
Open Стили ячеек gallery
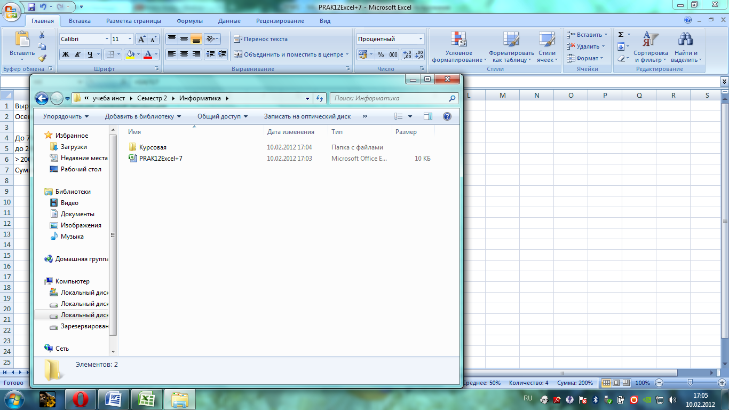[x=547, y=47]
